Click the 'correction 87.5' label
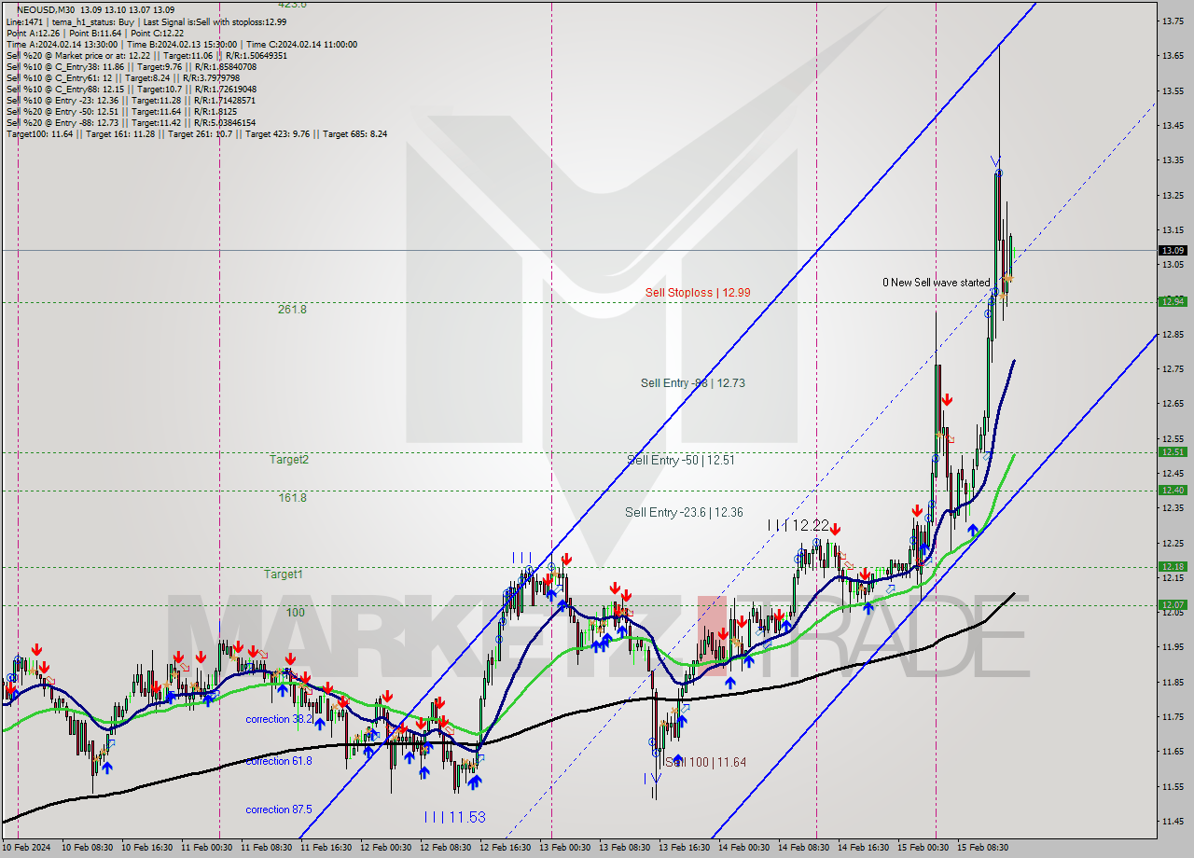This screenshot has height=858, width=1194. pos(278,810)
